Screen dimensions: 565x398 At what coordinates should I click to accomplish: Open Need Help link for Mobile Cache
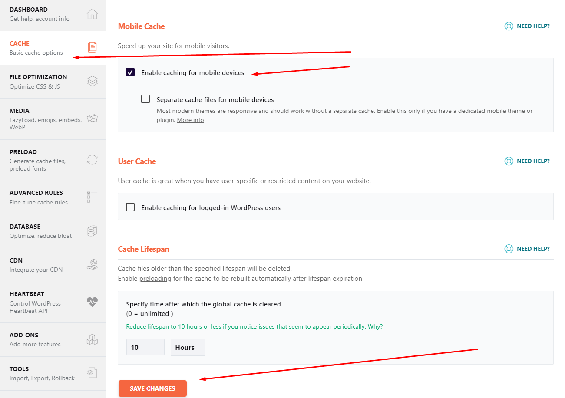point(527,26)
